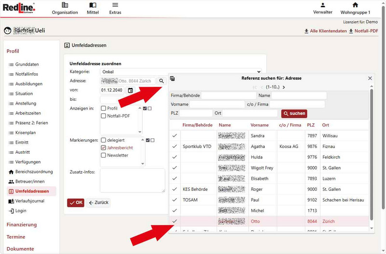Click the popup window icon in dialog header
The width and height of the screenshot is (386, 254).
[x=173, y=79]
